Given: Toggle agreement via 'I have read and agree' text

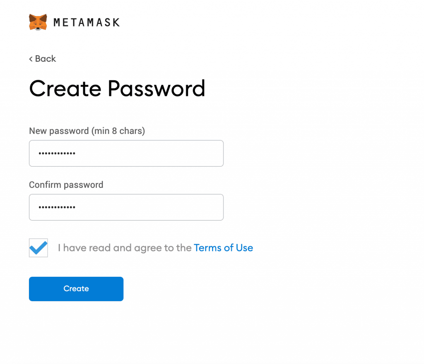Looking at the screenshot, I should pos(125,248).
